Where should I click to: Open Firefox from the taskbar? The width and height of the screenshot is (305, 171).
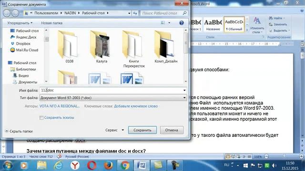click(x=108, y=165)
